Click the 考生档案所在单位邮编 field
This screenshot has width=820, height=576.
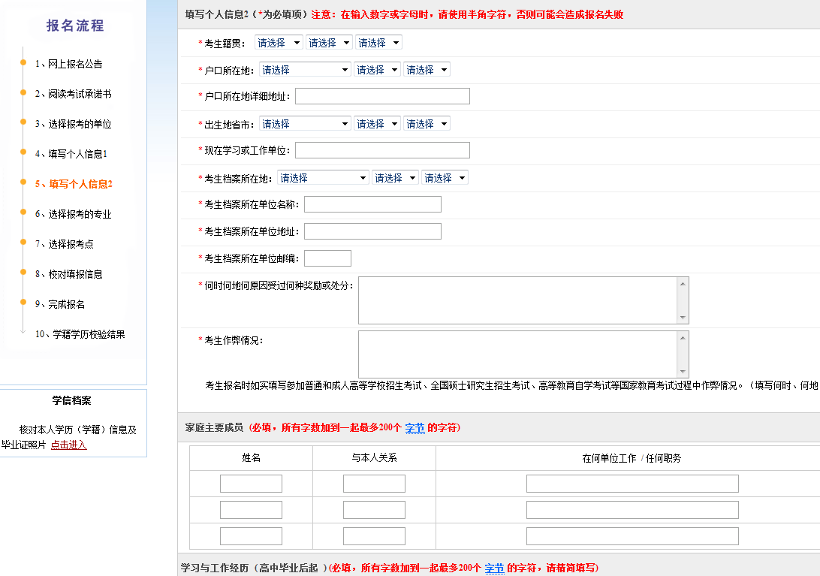coord(327,258)
